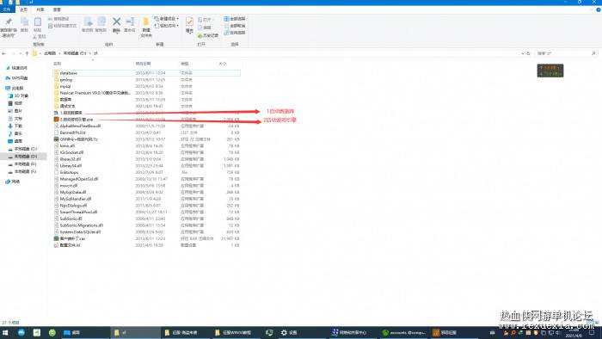
Task: Select the ManagedOpenSsl.dll file
Action: pyautogui.click(x=79, y=179)
